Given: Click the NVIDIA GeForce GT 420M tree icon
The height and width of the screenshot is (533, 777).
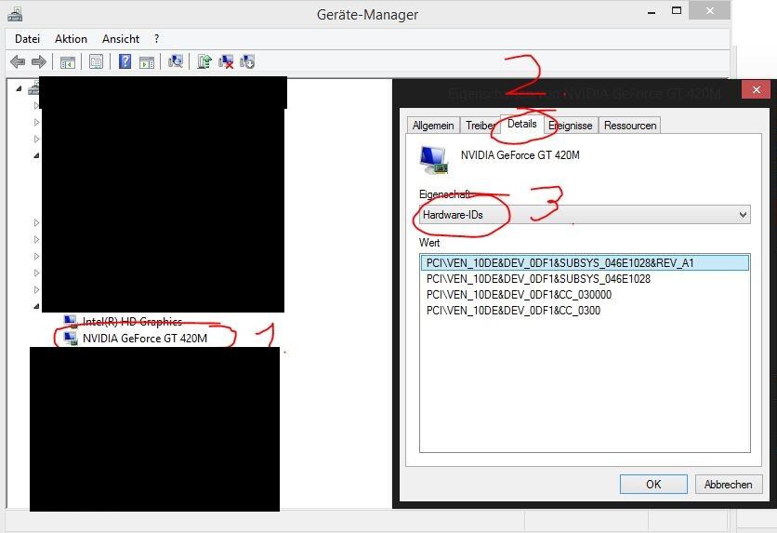Looking at the screenshot, I should pyautogui.click(x=71, y=339).
